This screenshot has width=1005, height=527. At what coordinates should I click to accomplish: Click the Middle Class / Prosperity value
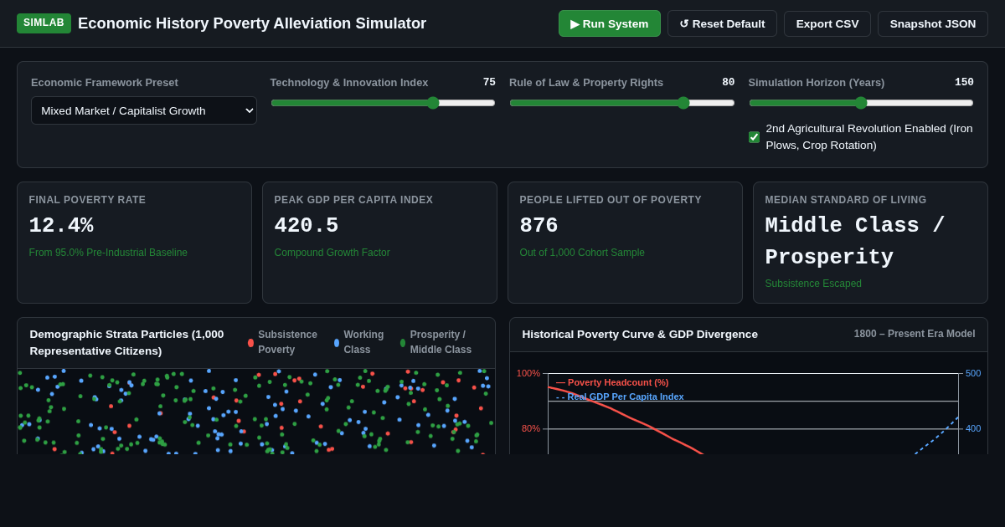pos(855,242)
